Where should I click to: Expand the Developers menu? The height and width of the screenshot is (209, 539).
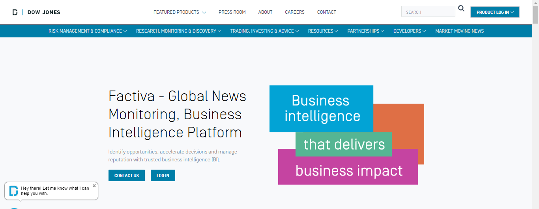pyautogui.click(x=409, y=31)
